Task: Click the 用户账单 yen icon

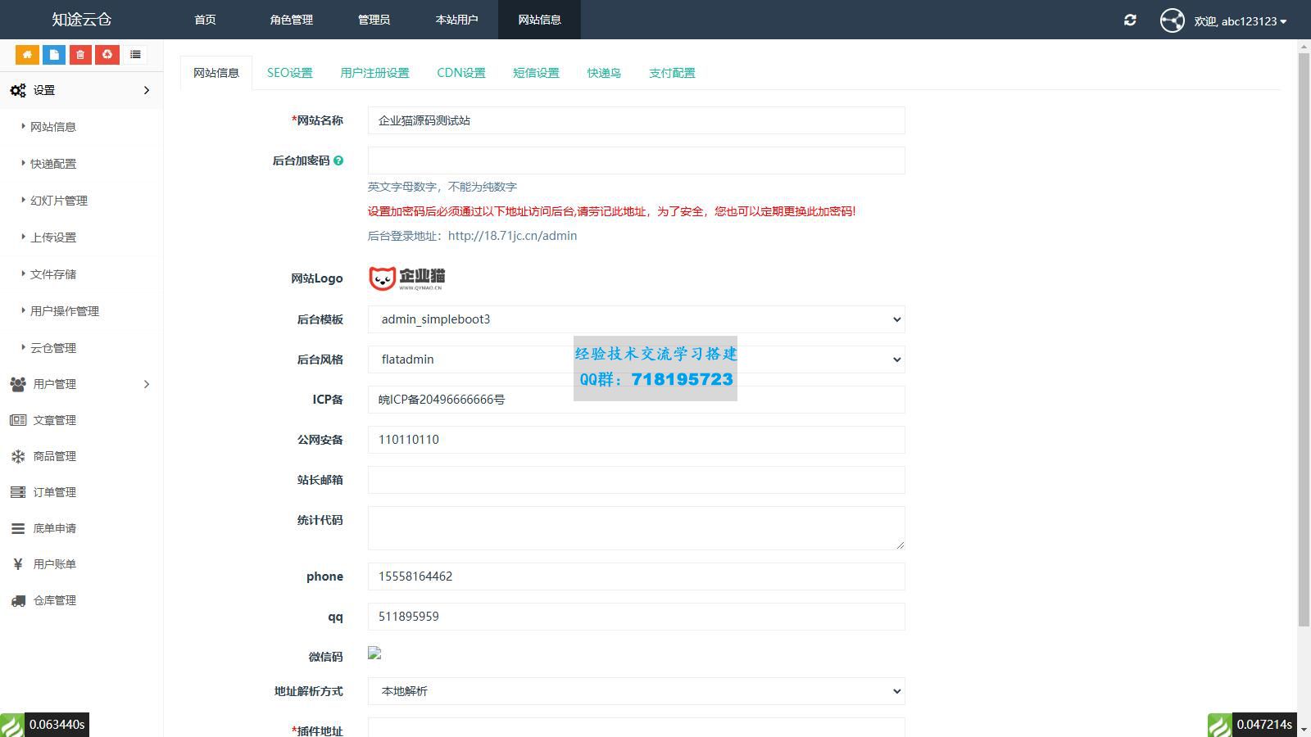Action: point(18,564)
